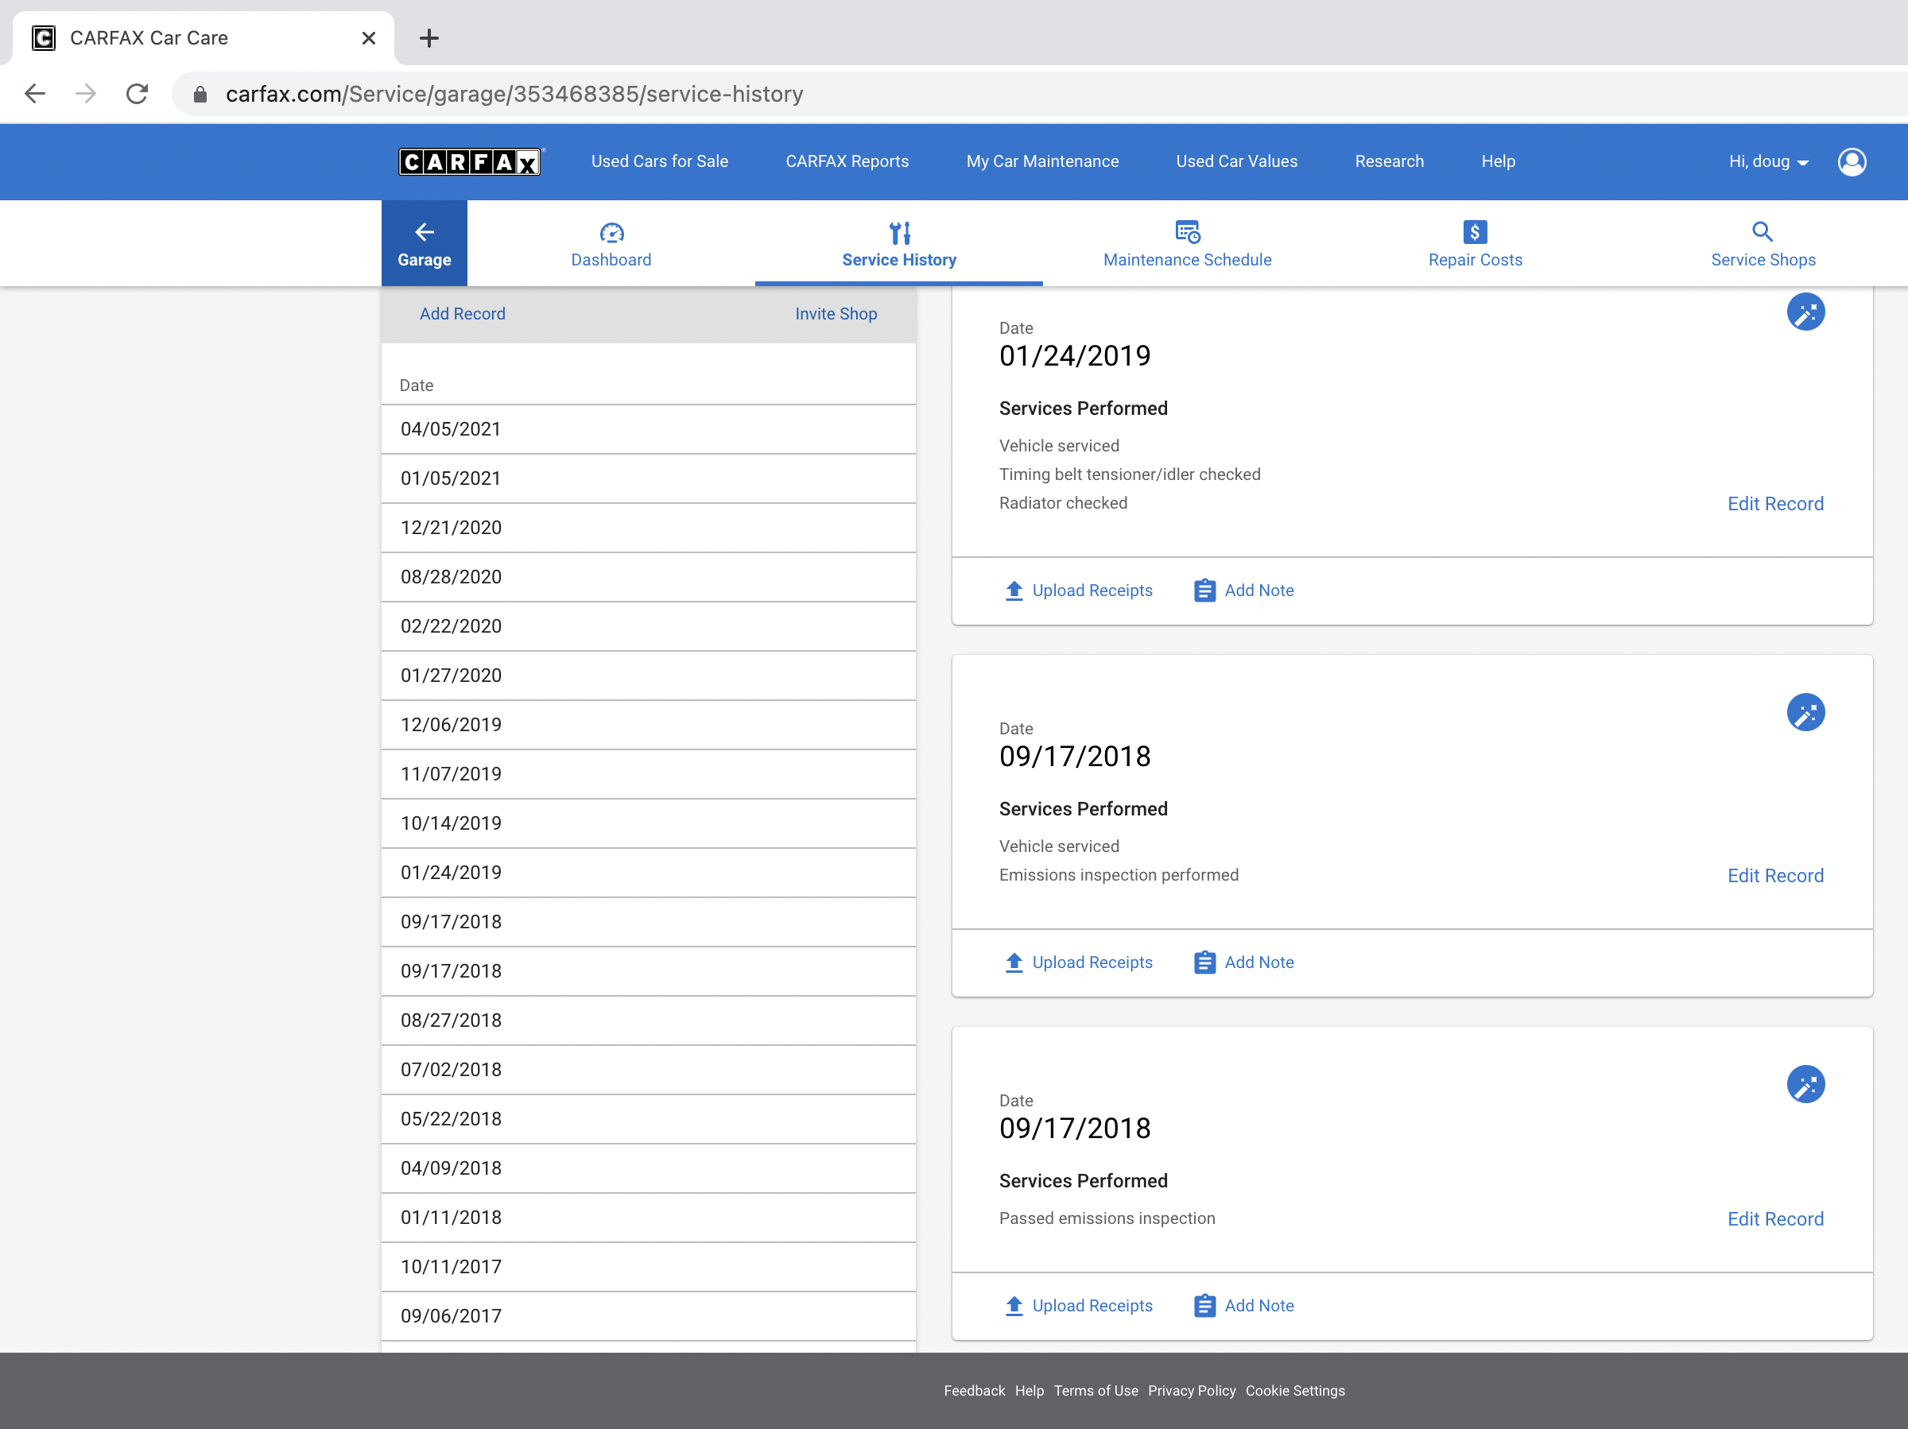Click note clipboard icon in 01/24/2019 record
The width and height of the screenshot is (1908, 1429).
(x=1205, y=591)
